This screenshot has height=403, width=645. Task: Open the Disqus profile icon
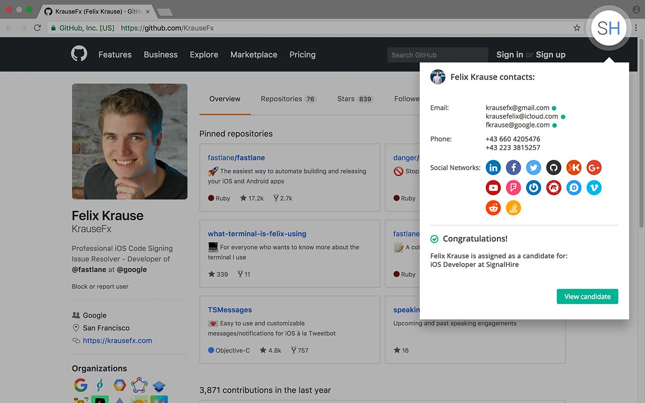pyautogui.click(x=574, y=188)
